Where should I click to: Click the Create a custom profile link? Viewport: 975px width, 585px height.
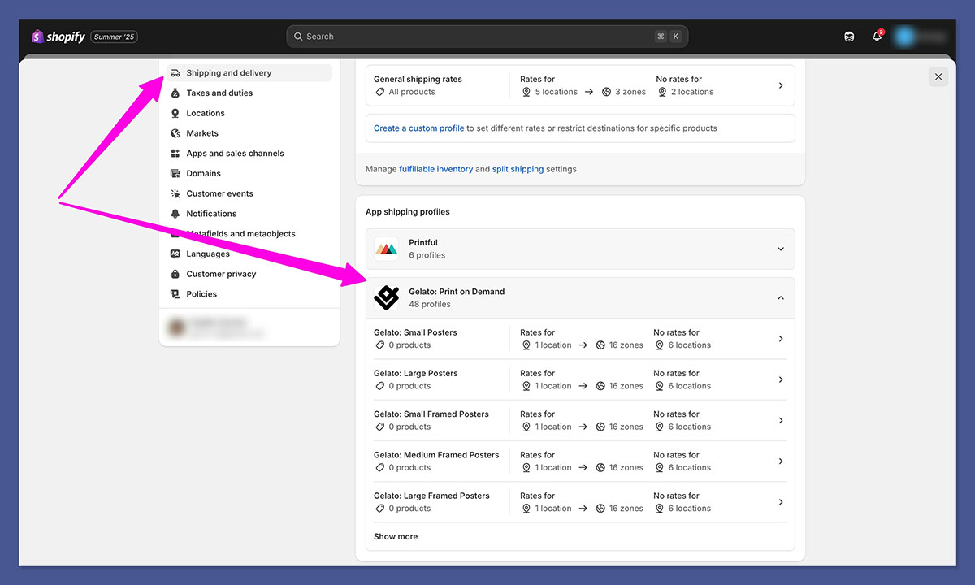click(x=419, y=128)
